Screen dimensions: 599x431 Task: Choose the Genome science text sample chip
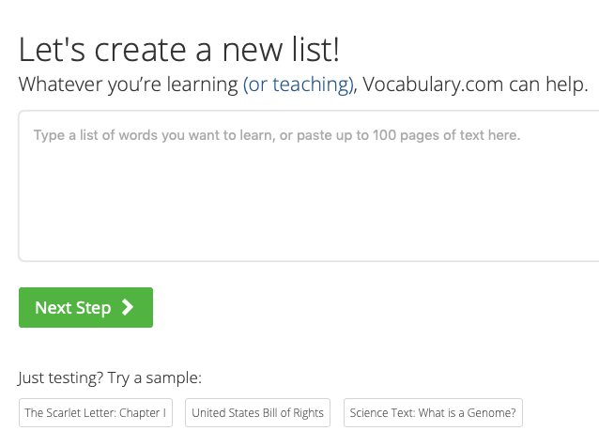pyautogui.click(x=433, y=412)
